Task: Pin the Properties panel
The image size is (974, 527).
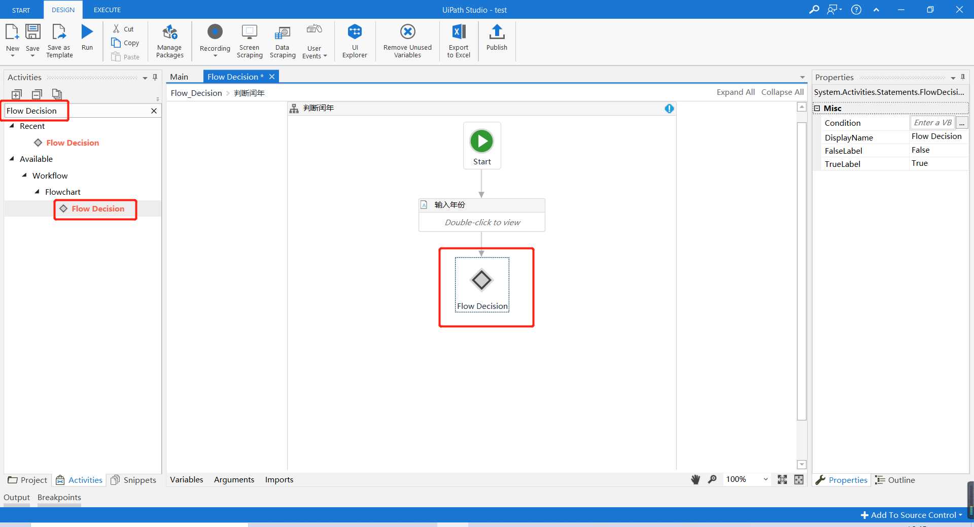Action: pyautogui.click(x=962, y=77)
